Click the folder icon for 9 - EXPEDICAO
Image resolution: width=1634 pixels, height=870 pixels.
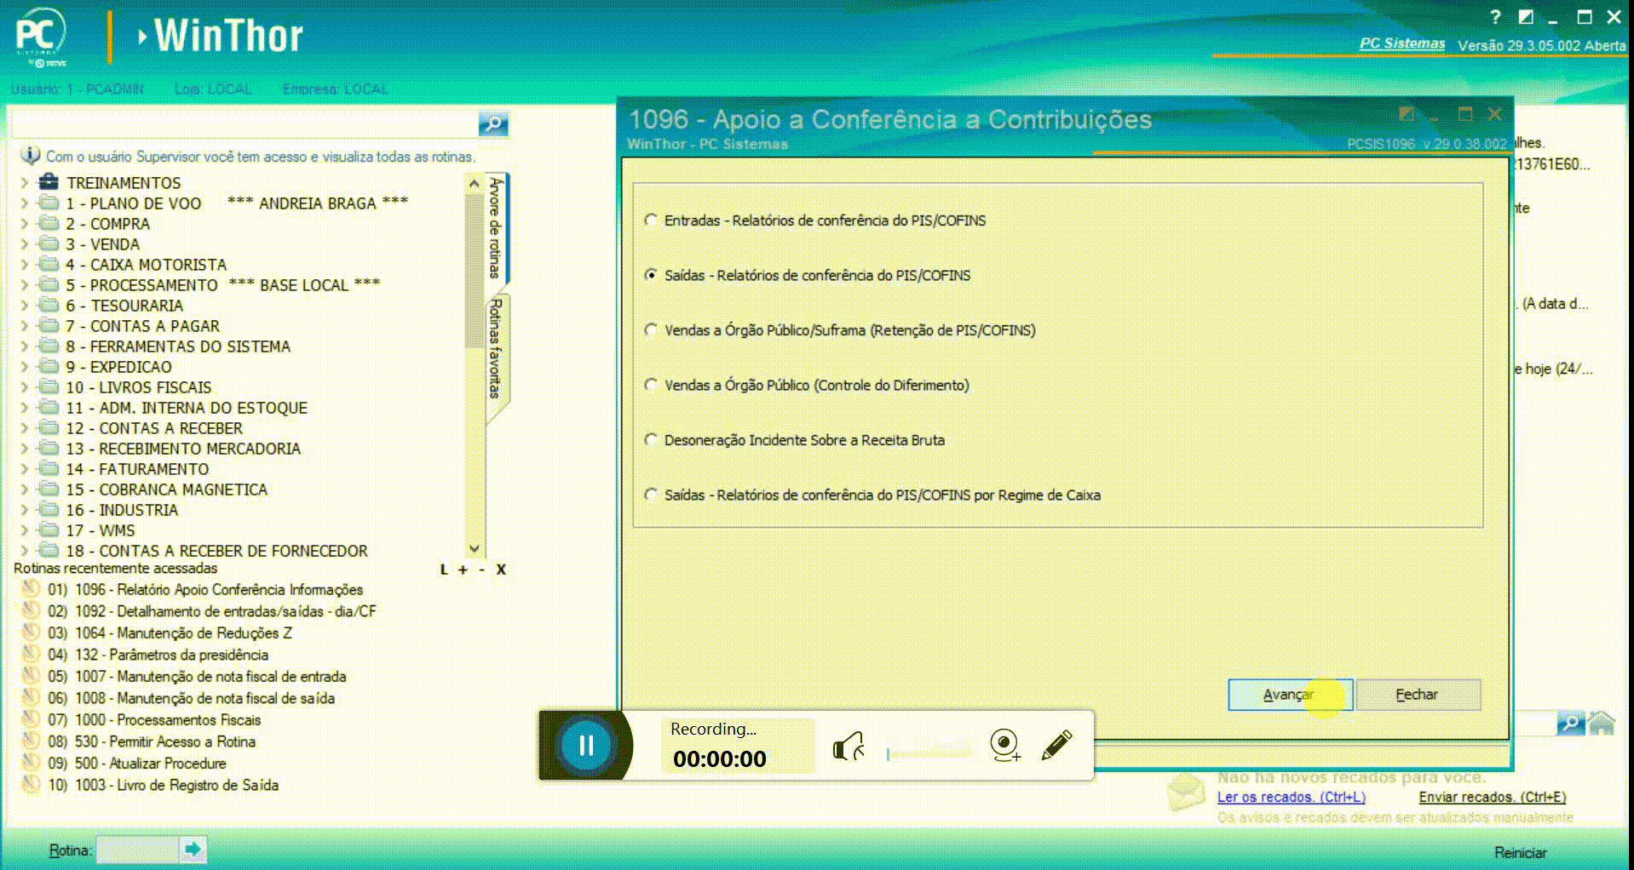tap(50, 366)
